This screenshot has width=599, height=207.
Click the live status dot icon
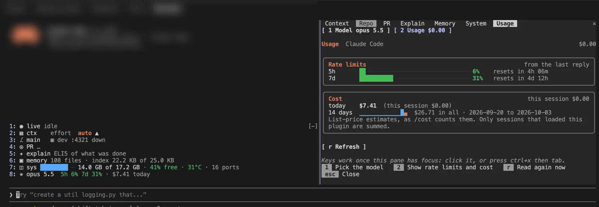(x=21, y=126)
